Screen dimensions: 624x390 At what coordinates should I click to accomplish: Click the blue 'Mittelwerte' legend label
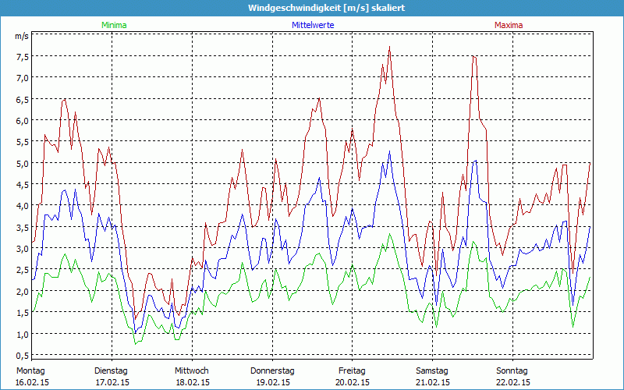pyautogui.click(x=313, y=25)
